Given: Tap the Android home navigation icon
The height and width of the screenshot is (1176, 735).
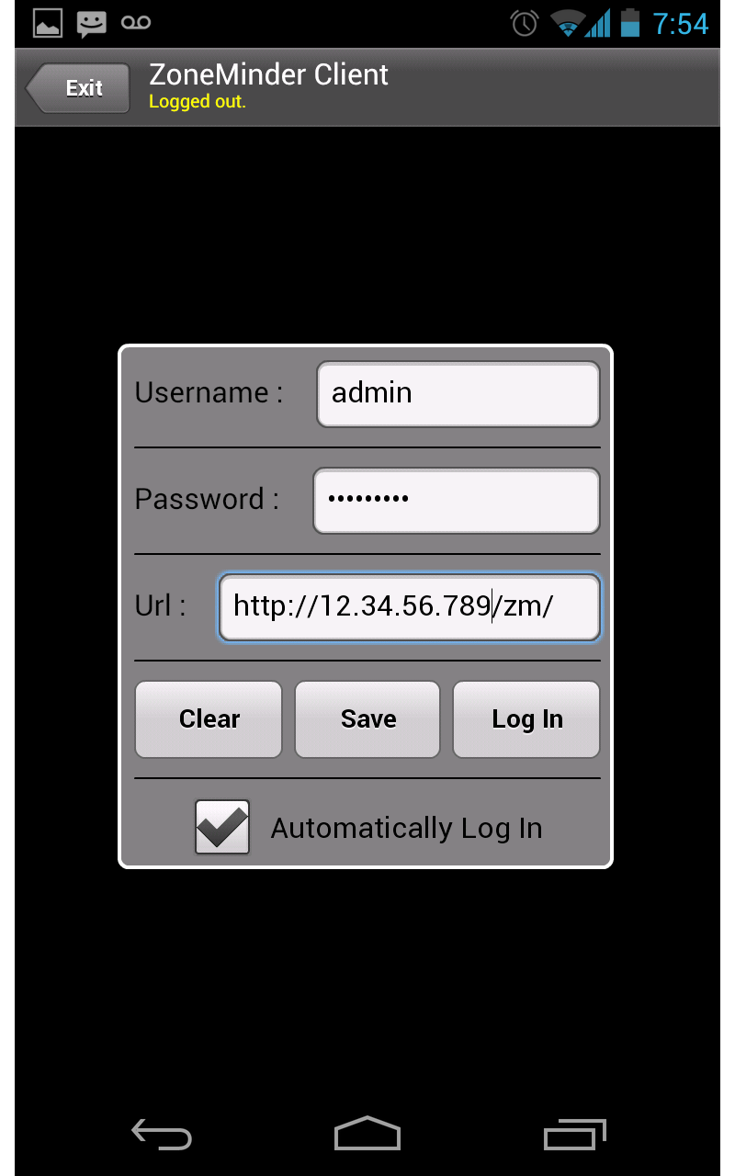Looking at the screenshot, I should [x=367, y=1134].
